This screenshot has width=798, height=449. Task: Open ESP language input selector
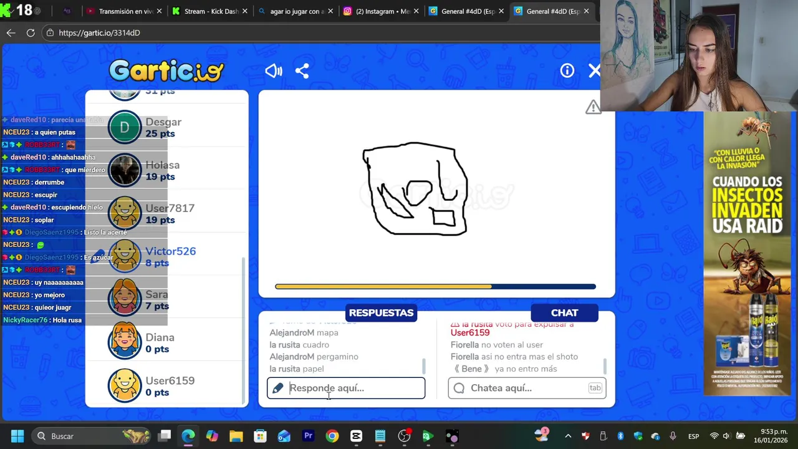694,436
